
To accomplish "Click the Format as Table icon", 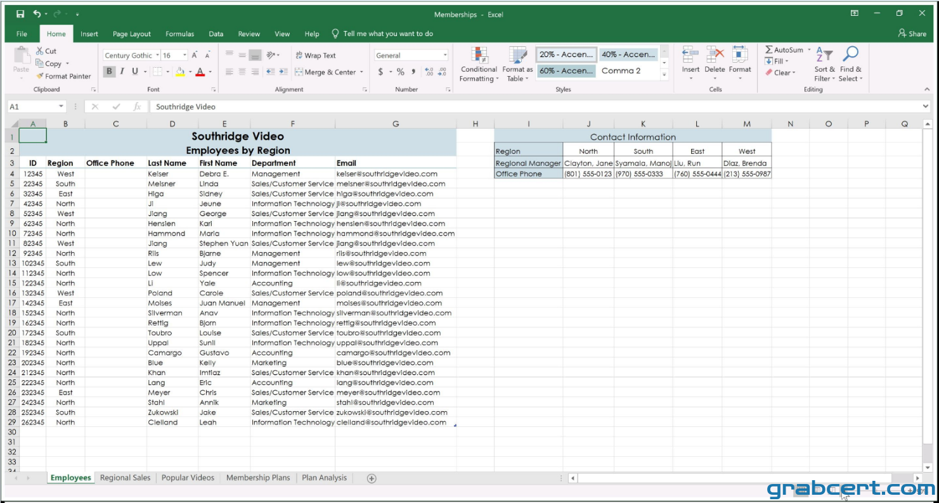I will (518, 55).
